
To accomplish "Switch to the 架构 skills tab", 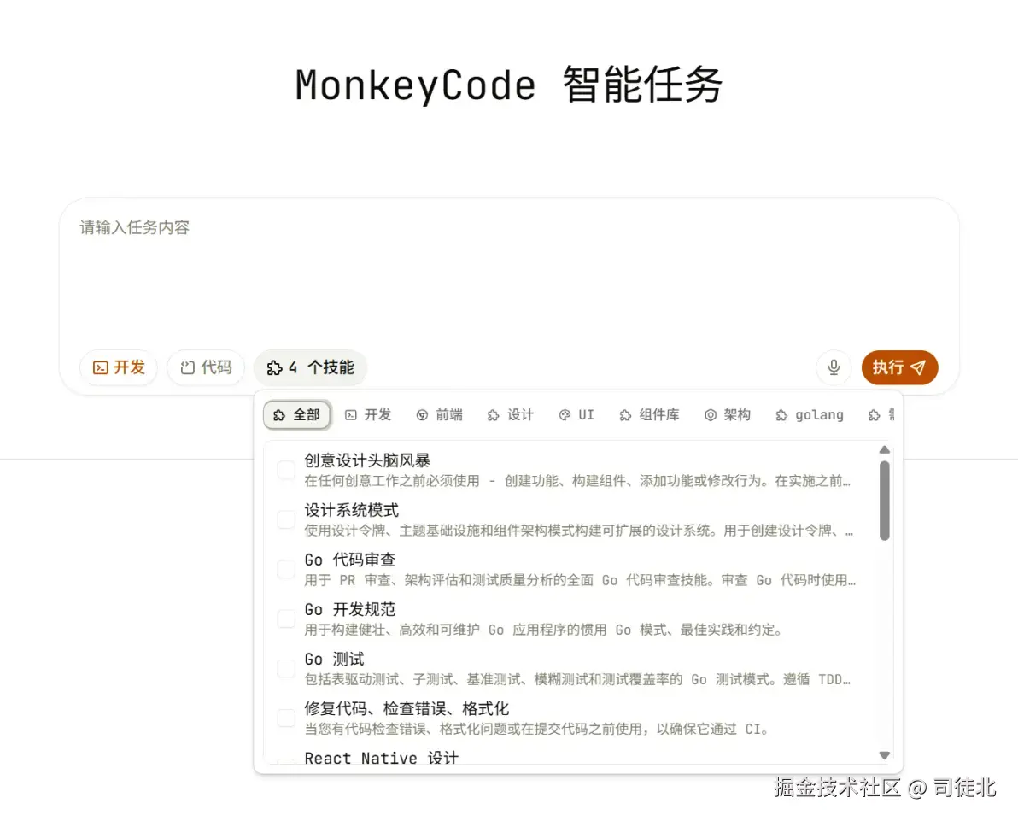I will (728, 415).
